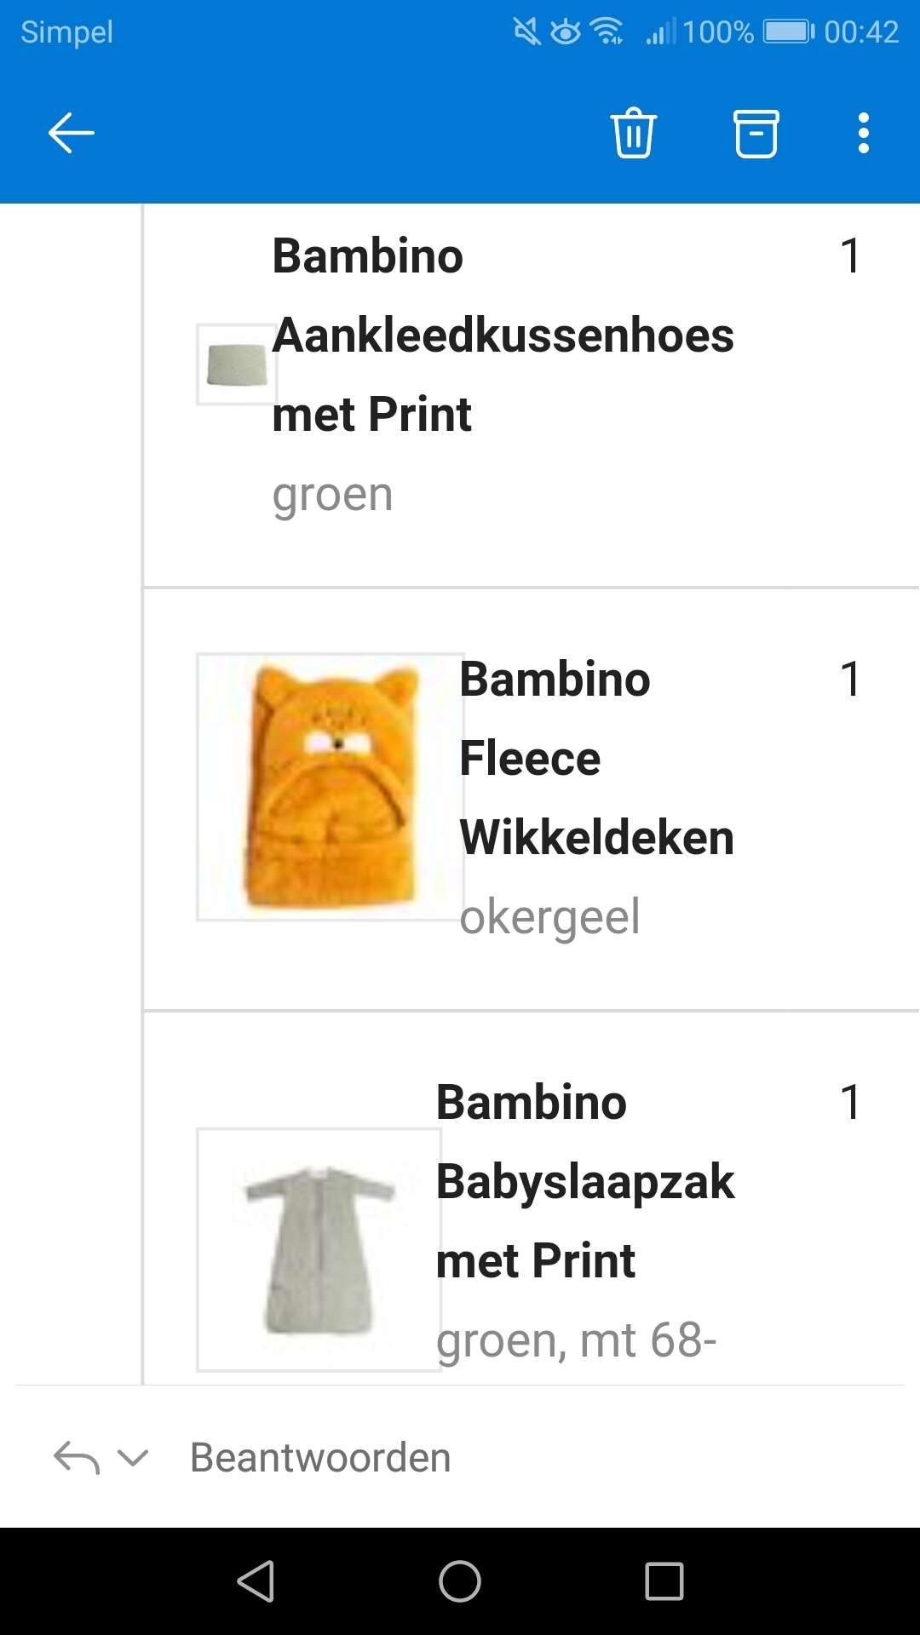Viewport: 920px width, 1635px height.
Task: Open the three-dot overflow menu
Action: tap(864, 133)
